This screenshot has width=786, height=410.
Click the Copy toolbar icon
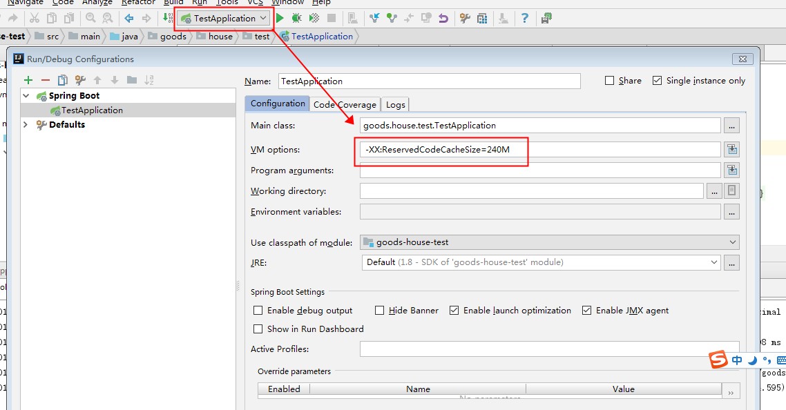[x=52, y=19]
